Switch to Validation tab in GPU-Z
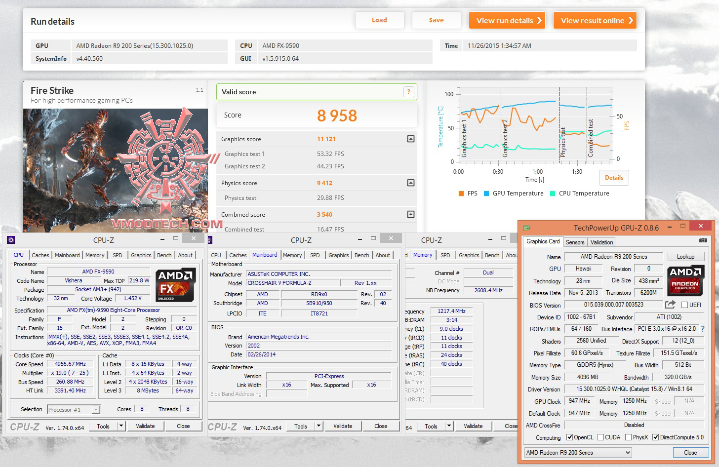Screen dimensions: 719x467 tap(601, 242)
